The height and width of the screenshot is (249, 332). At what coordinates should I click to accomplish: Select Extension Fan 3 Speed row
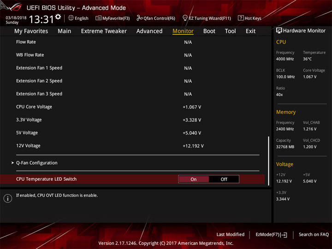pos(132,94)
